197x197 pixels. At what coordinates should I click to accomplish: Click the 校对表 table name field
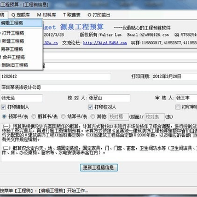pyautogui.click(x=155, y=117)
